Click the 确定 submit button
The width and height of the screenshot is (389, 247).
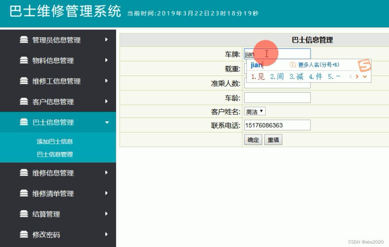pyautogui.click(x=253, y=140)
